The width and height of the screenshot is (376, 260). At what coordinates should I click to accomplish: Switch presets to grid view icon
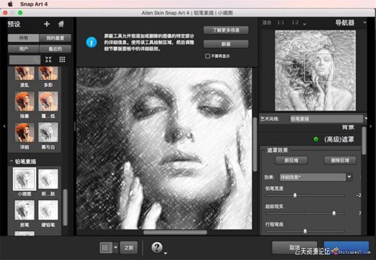pos(62,59)
